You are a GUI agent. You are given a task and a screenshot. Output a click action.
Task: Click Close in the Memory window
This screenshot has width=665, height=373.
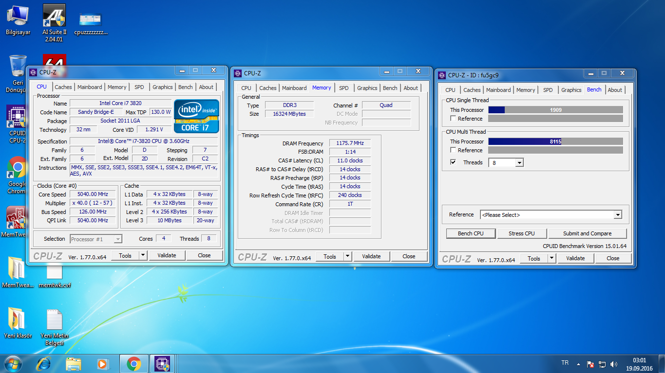(x=409, y=256)
